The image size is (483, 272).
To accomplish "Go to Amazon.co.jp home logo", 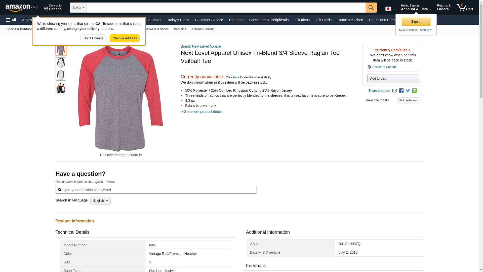I will [22, 8].
